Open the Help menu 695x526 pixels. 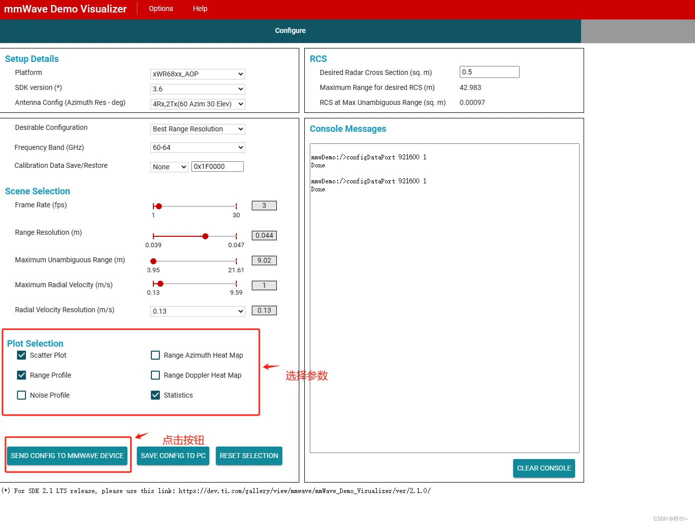200,8
